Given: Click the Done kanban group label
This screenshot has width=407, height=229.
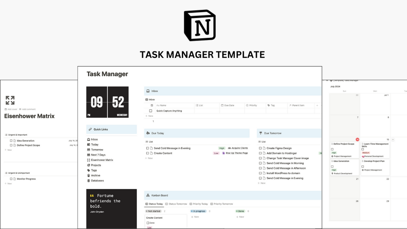Looking at the screenshot, I should (x=240, y=211).
